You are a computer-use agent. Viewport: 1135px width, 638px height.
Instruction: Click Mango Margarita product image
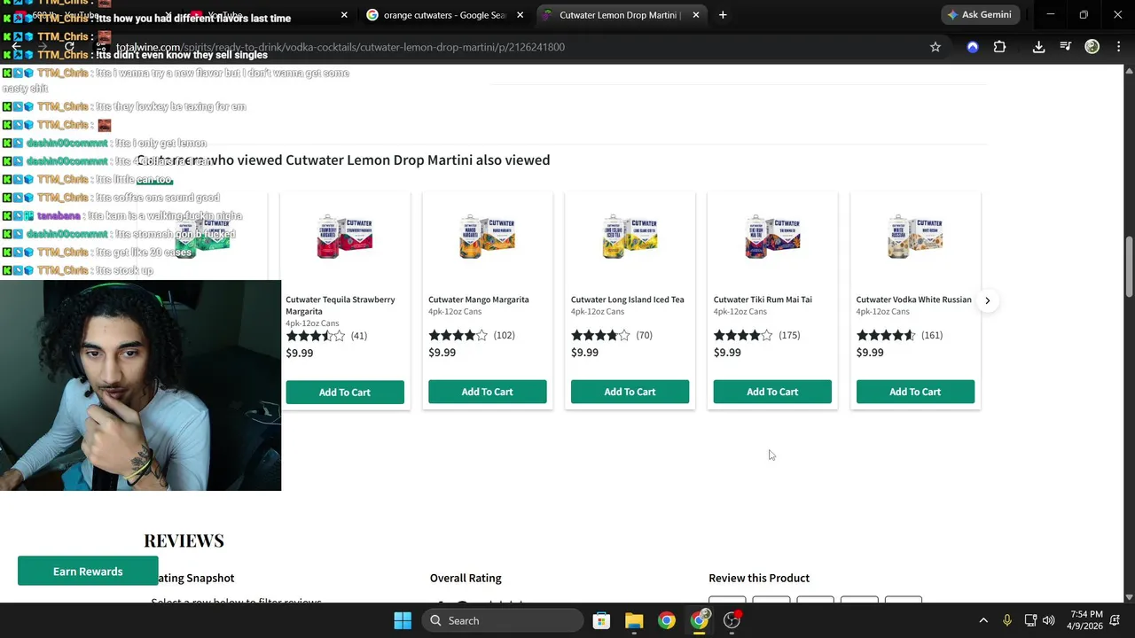pos(487,237)
